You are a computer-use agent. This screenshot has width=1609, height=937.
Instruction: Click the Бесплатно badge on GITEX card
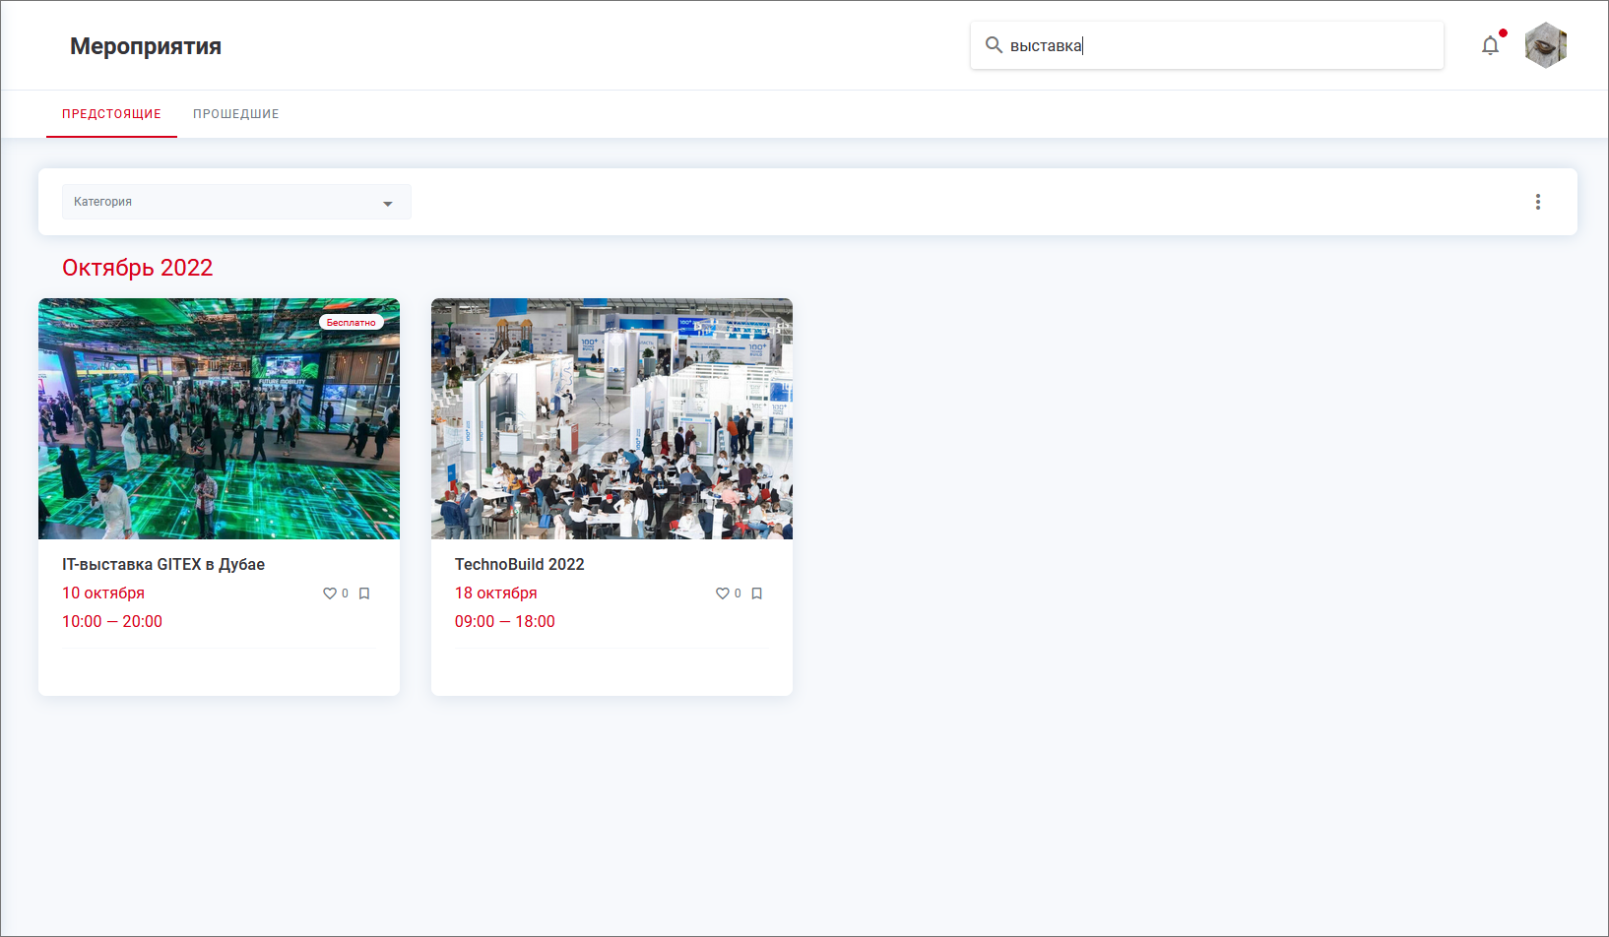pos(351,322)
